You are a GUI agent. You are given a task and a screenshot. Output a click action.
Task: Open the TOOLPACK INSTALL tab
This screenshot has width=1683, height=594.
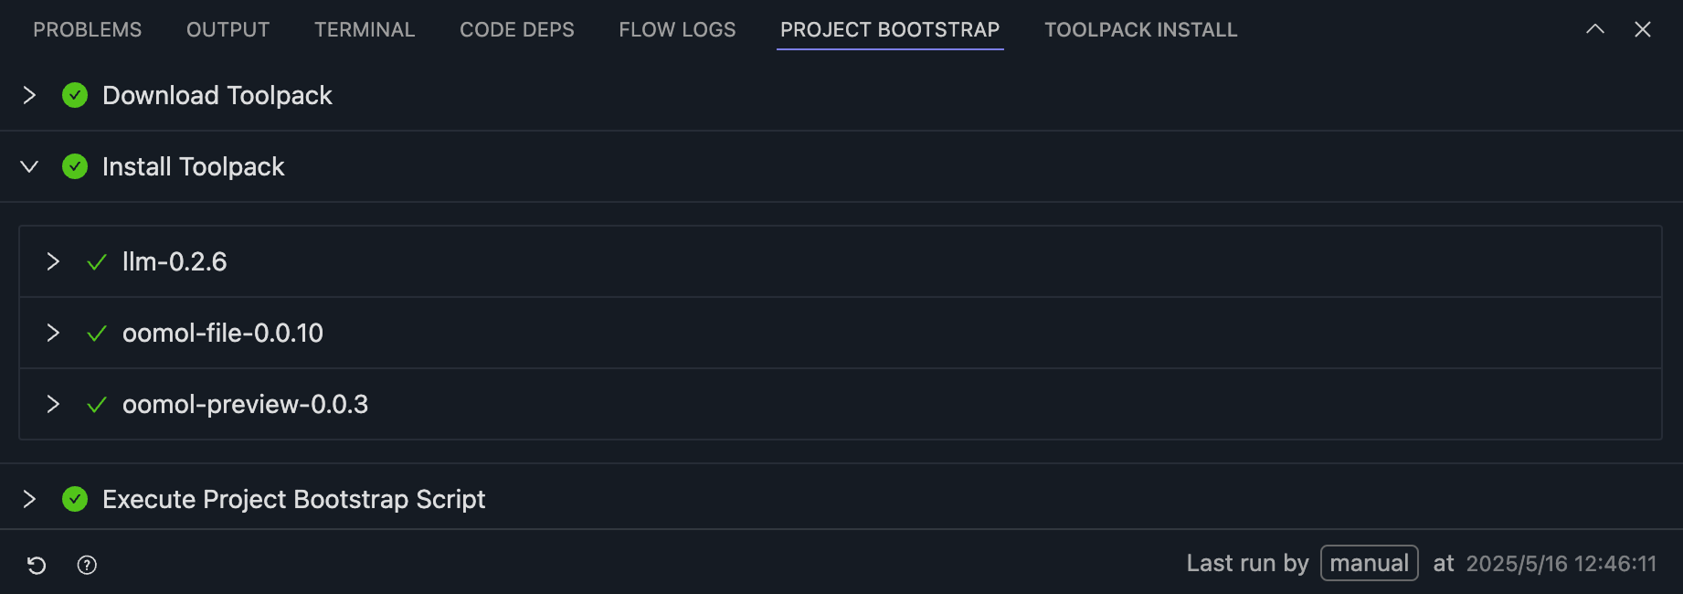pos(1140,30)
